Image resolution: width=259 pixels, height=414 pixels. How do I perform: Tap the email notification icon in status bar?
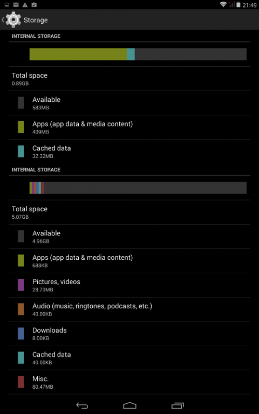[16, 5]
